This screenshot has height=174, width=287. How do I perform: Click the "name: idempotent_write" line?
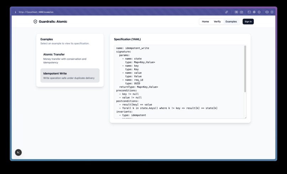coord(132,48)
